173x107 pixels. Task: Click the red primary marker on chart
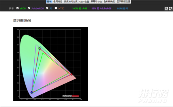click(x=72, y=74)
